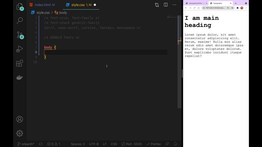Viewport: 262px width, 147px height.
Task: Close the first Chrome browser tab
Action: coord(206,3)
